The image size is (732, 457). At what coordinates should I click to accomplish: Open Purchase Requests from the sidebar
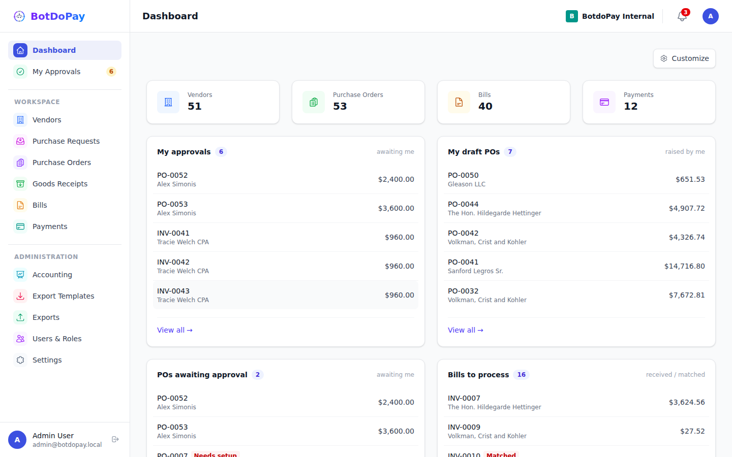(x=65, y=141)
